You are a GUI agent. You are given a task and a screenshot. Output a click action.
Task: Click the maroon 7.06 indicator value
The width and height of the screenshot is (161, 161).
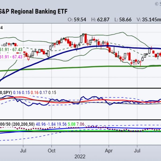(80, 124)
